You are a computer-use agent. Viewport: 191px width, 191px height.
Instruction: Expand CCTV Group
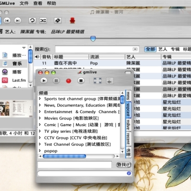[x=40, y=138]
